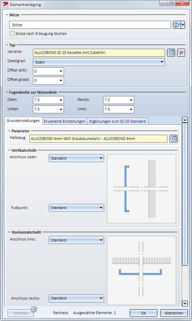Click the Horizontalschnitt preview image
The height and width of the screenshot is (321, 192).
tap(141, 271)
